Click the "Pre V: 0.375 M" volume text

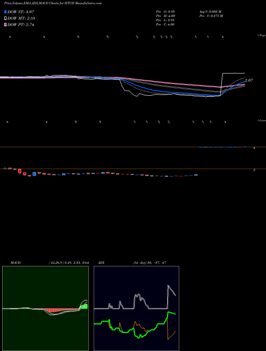click(x=211, y=16)
